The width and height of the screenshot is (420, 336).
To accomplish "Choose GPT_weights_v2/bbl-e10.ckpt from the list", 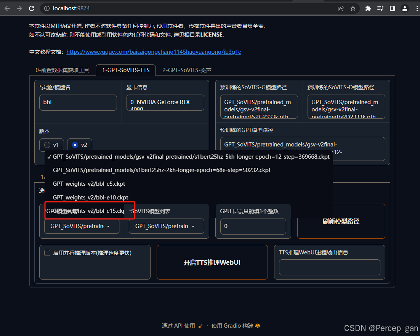I will pos(189,198).
